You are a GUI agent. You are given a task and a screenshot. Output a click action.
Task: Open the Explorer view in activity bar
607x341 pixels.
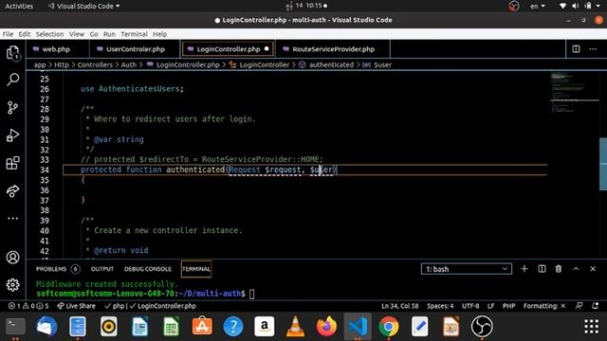pos(12,52)
